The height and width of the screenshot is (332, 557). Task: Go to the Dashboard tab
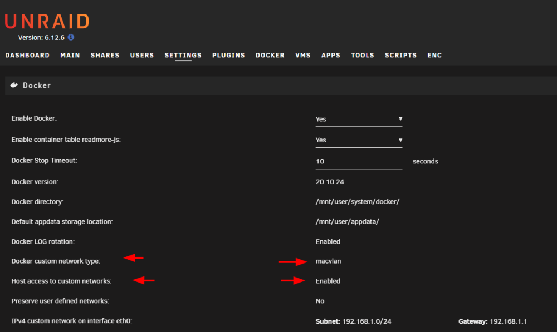click(27, 56)
